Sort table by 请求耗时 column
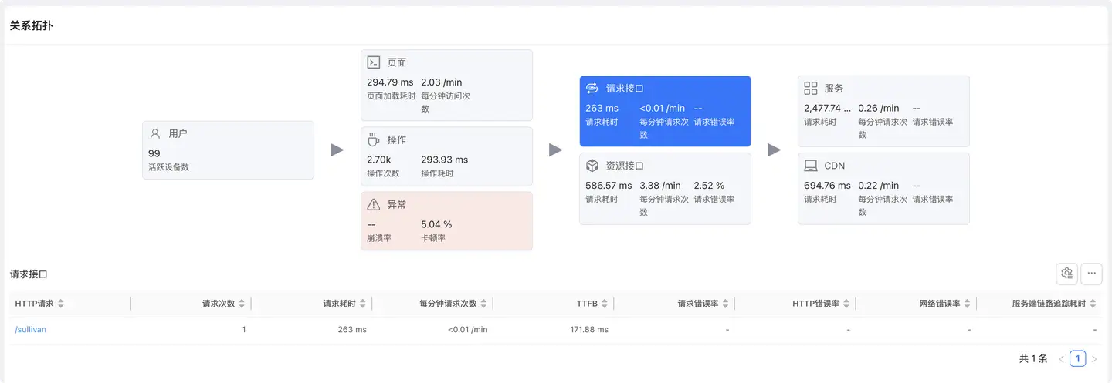 click(363, 304)
